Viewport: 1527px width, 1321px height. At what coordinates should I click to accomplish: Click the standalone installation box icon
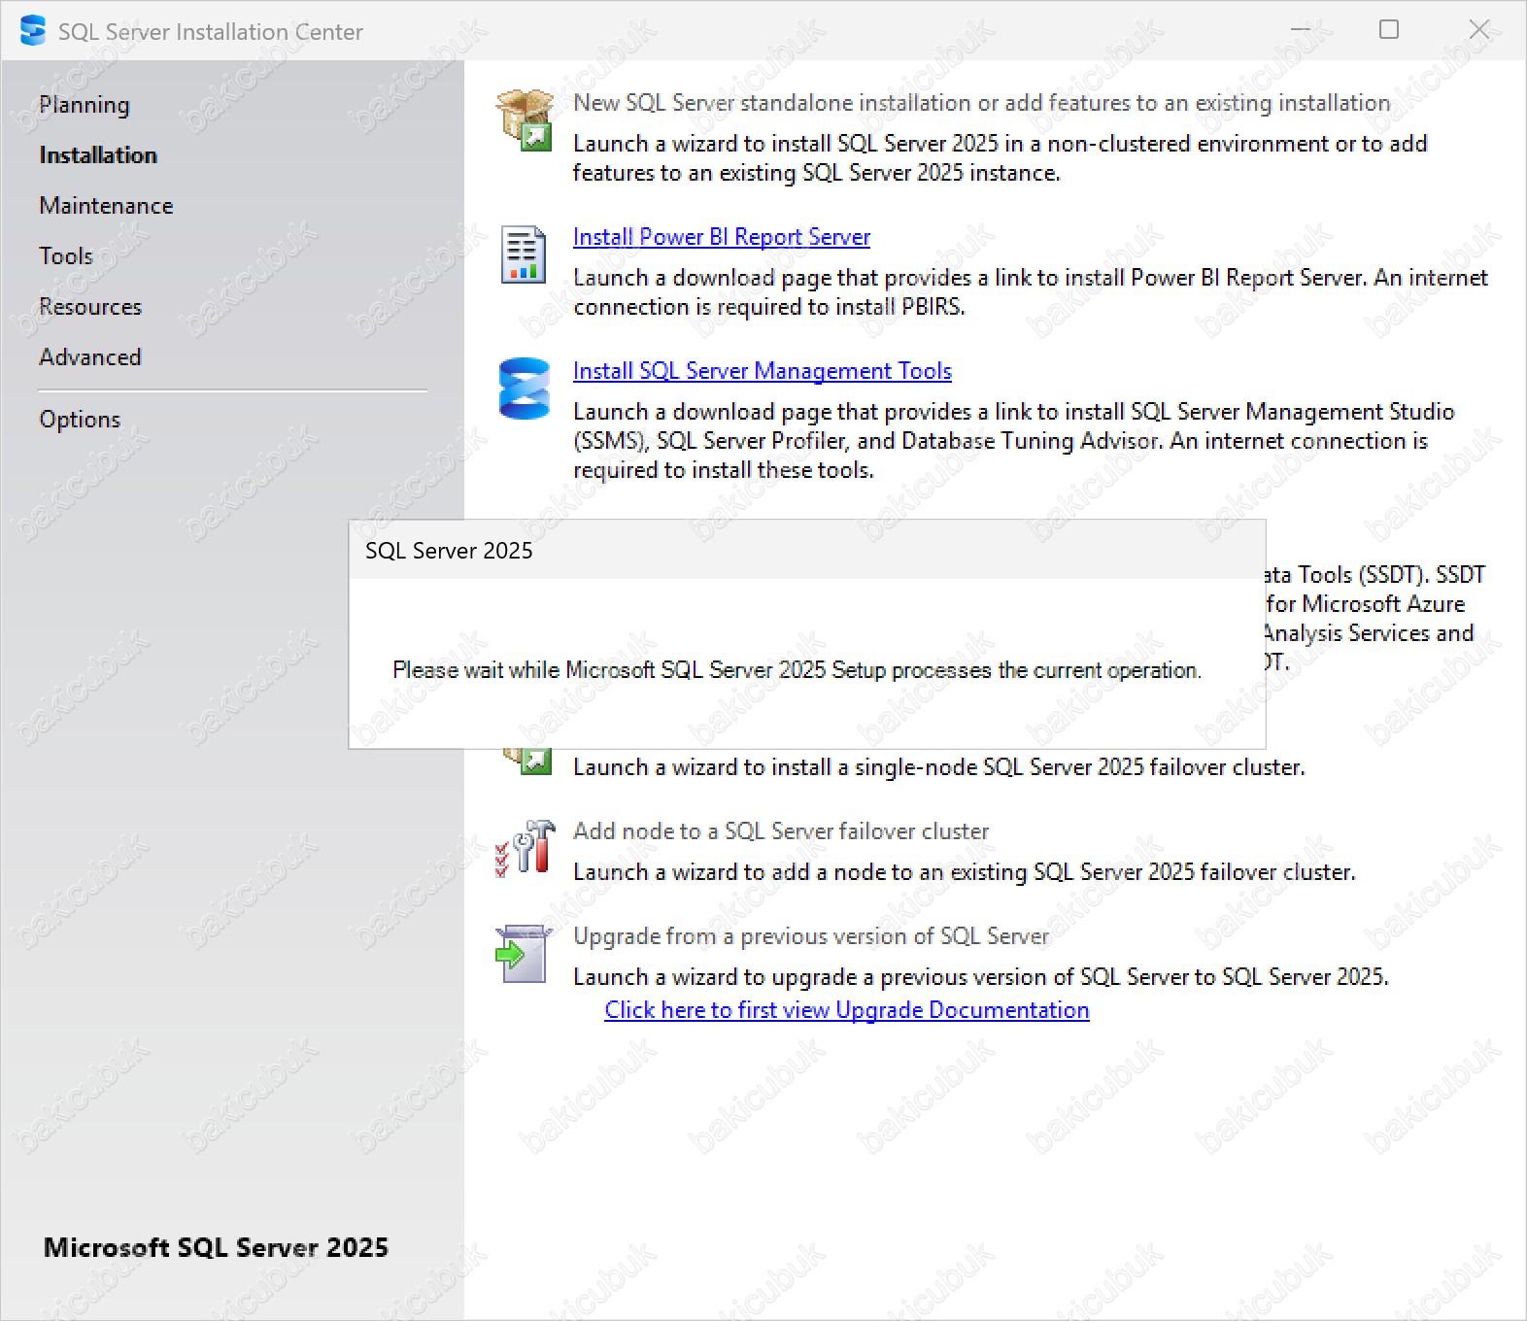click(x=525, y=119)
